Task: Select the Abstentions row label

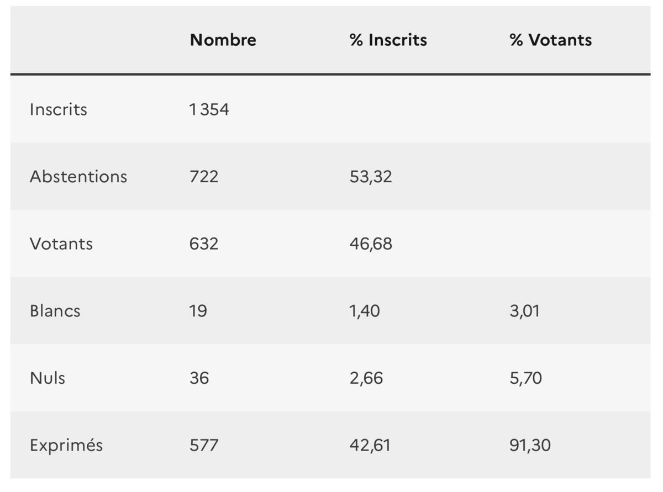Action: 78,177
